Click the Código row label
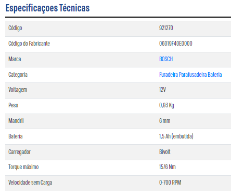 [15, 28]
